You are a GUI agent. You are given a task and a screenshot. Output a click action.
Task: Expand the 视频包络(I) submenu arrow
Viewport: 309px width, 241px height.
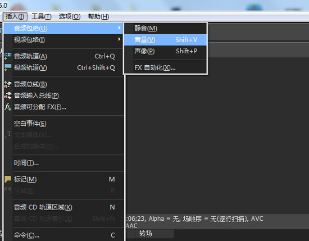119,39
